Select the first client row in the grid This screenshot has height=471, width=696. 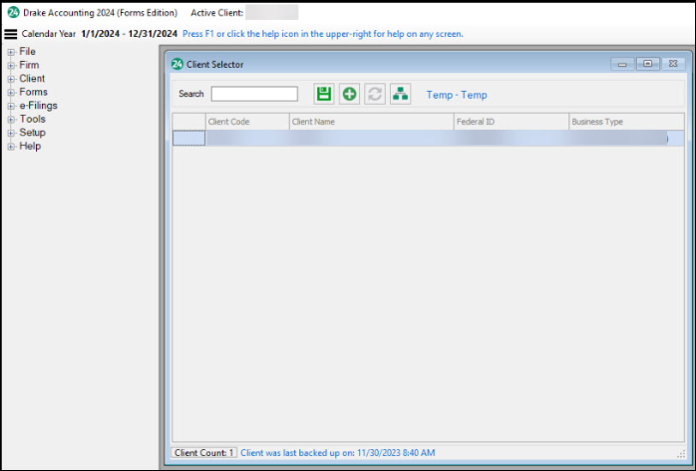(427, 139)
